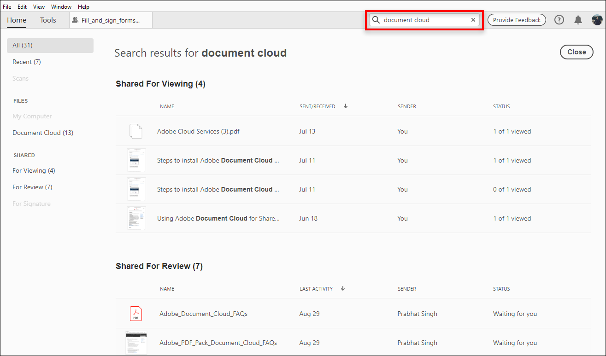Click Waiting for you status for Adobe_PDF_Pack file
606x356 pixels.
pos(515,343)
